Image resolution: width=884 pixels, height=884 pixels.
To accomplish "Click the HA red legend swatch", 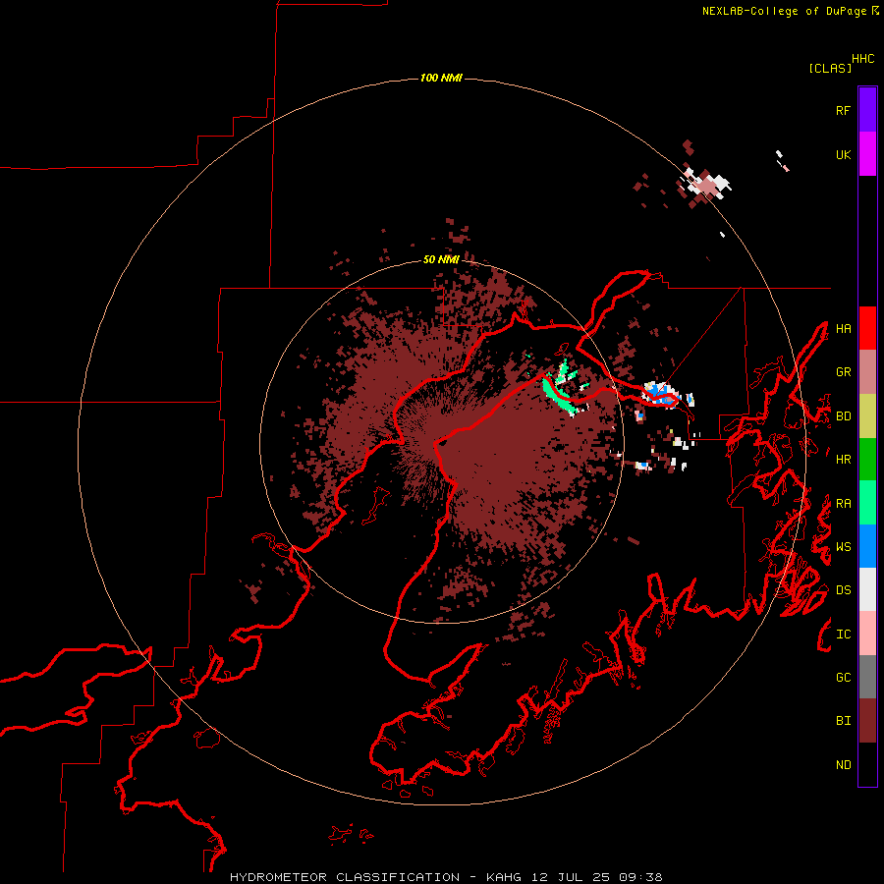I will (867, 328).
